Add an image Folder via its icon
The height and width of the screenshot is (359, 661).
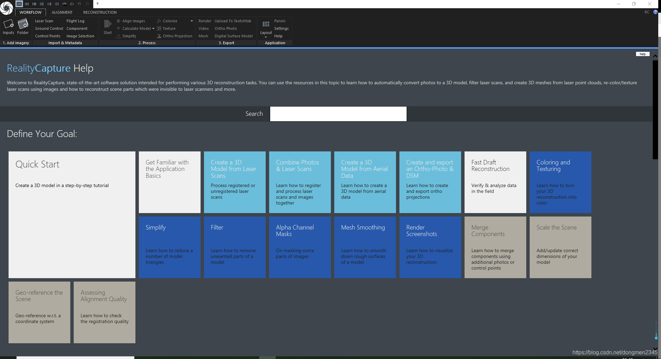pos(23,24)
